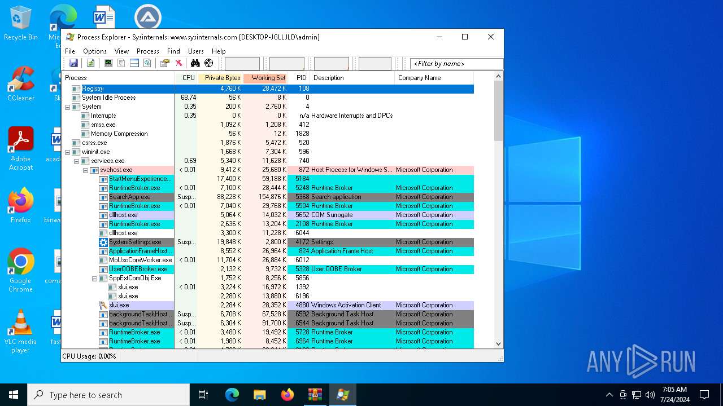The width and height of the screenshot is (723, 406).
Task: Collapse the System process tree node
Action: point(68,107)
